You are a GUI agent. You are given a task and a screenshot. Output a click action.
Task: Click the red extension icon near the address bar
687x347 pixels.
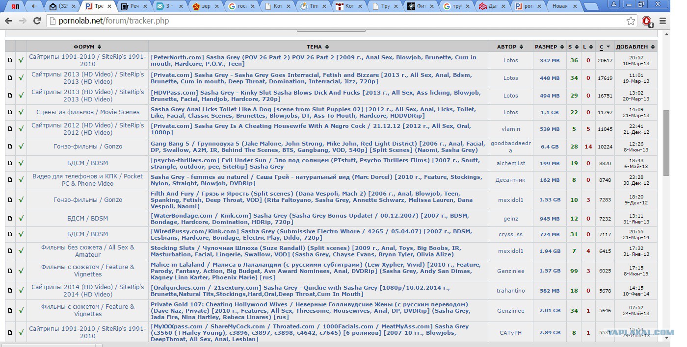click(x=647, y=21)
